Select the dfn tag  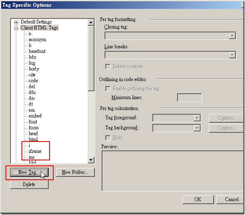click(x=32, y=92)
